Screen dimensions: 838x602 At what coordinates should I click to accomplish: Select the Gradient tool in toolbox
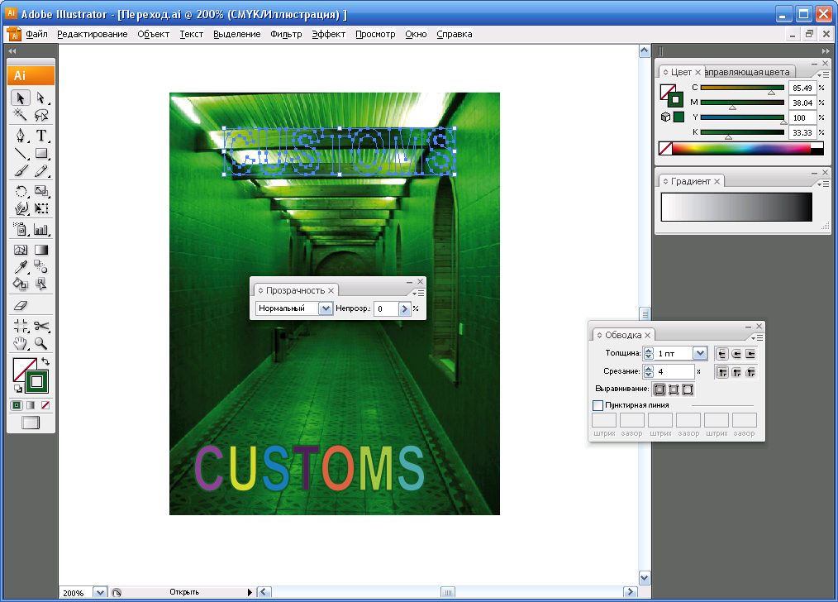pyautogui.click(x=41, y=250)
